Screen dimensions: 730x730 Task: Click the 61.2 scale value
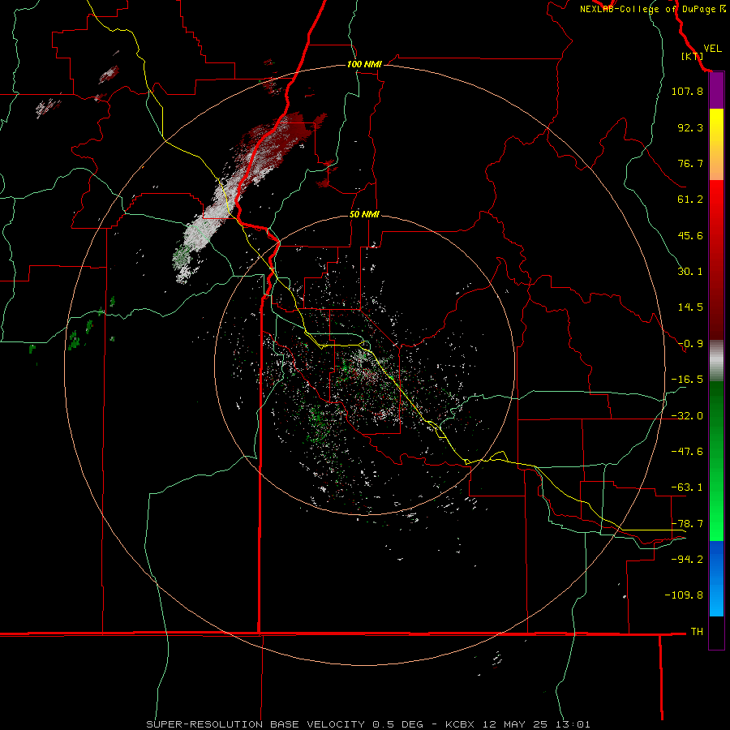point(690,200)
